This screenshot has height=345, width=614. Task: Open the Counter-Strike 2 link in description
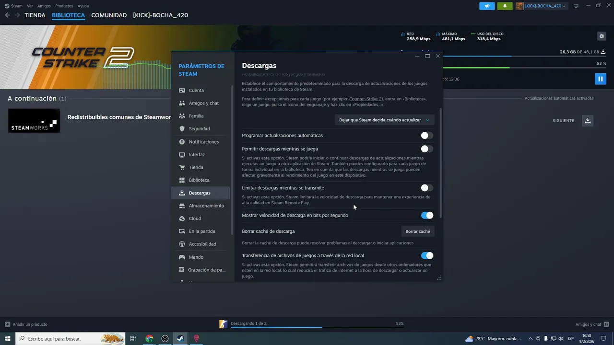tap(366, 99)
